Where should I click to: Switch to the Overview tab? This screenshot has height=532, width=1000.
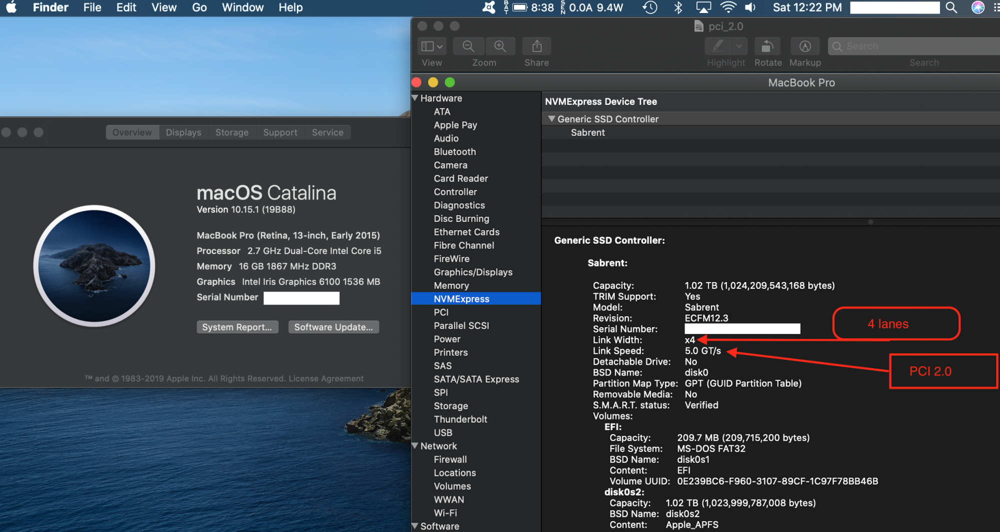pyautogui.click(x=132, y=132)
